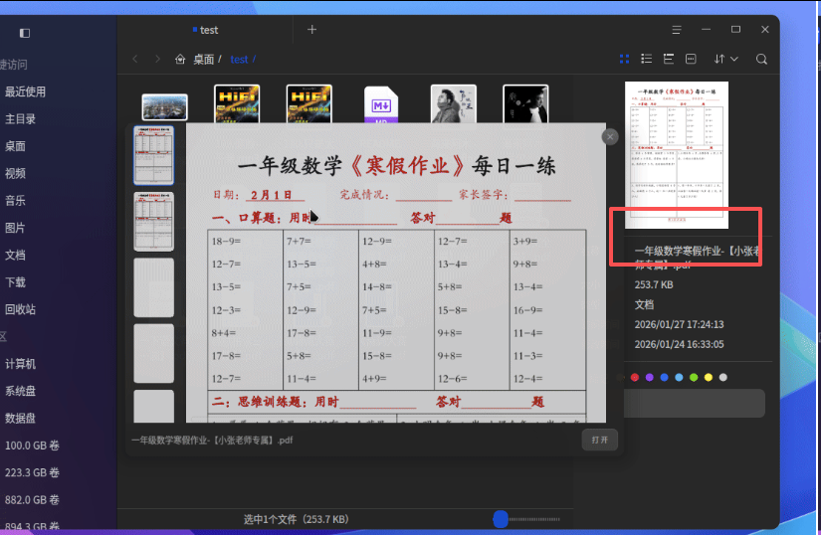Click the PDF thumbnail in details panel
The height and width of the screenshot is (535, 821).
point(677,155)
